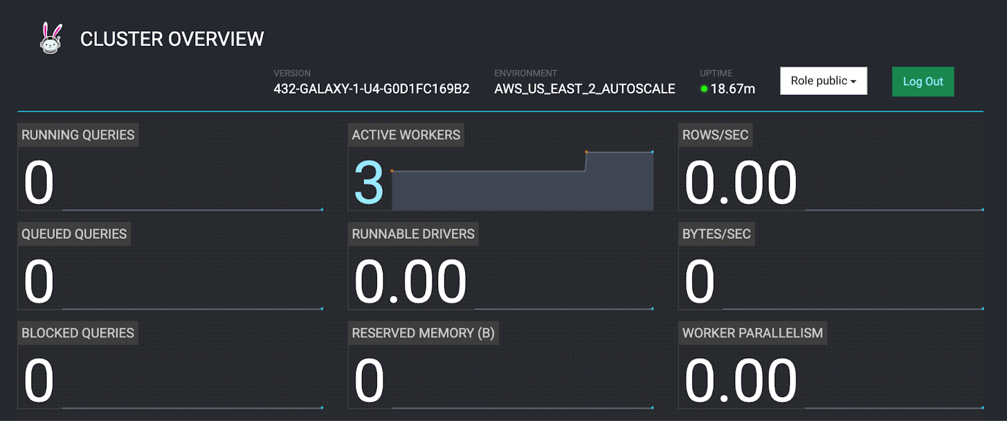This screenshot has width=1007, height=421.
Task: Click the Bytes/Sec label
Action: pos(716,234)
